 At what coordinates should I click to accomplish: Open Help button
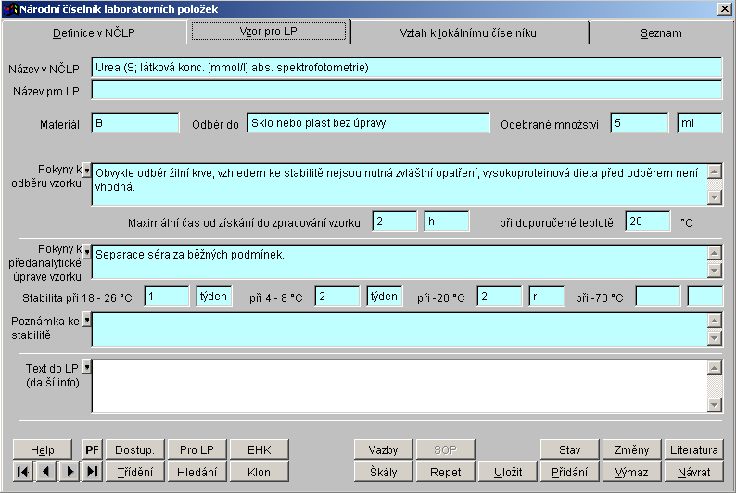[43, 449]
